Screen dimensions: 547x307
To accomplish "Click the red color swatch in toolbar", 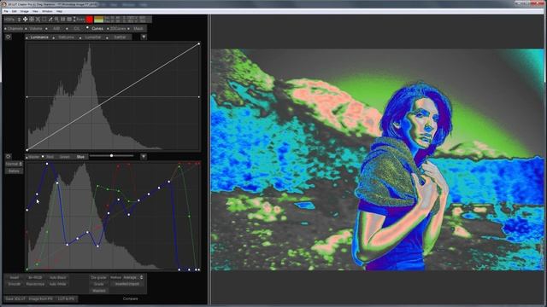I will pos(90,20).
